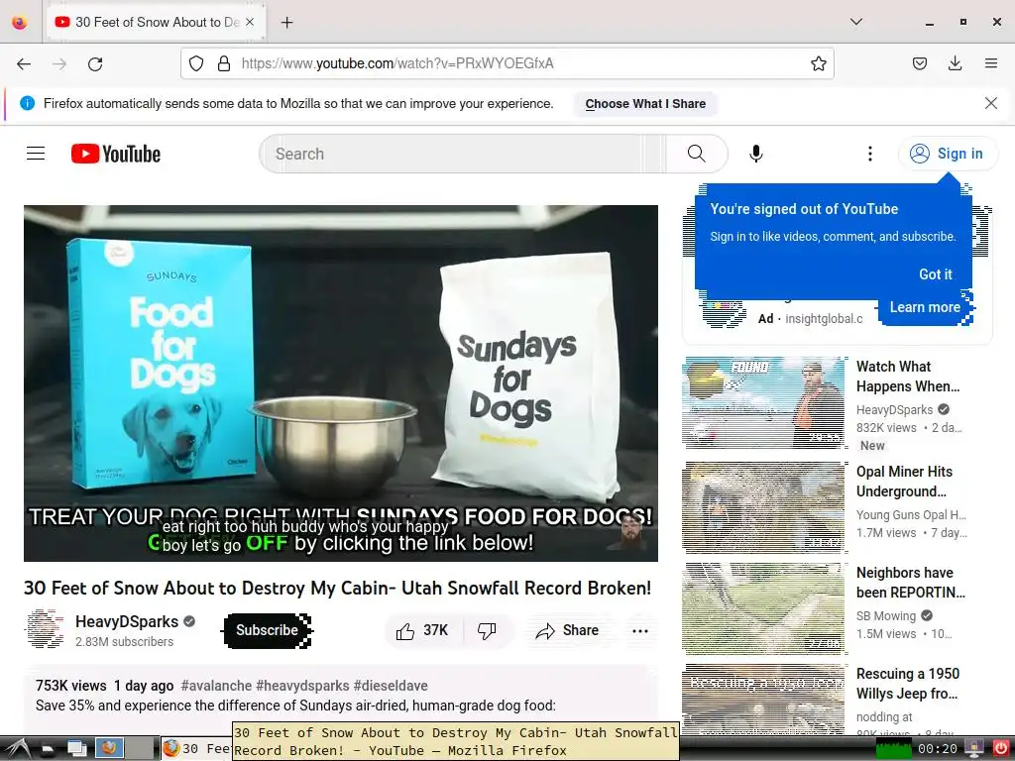Expand the list all tabs chevron

[855, 22]
